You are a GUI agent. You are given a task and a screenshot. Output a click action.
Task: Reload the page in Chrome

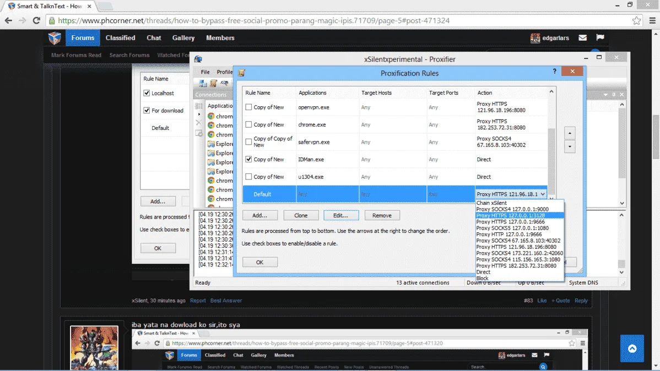[36, 20]
